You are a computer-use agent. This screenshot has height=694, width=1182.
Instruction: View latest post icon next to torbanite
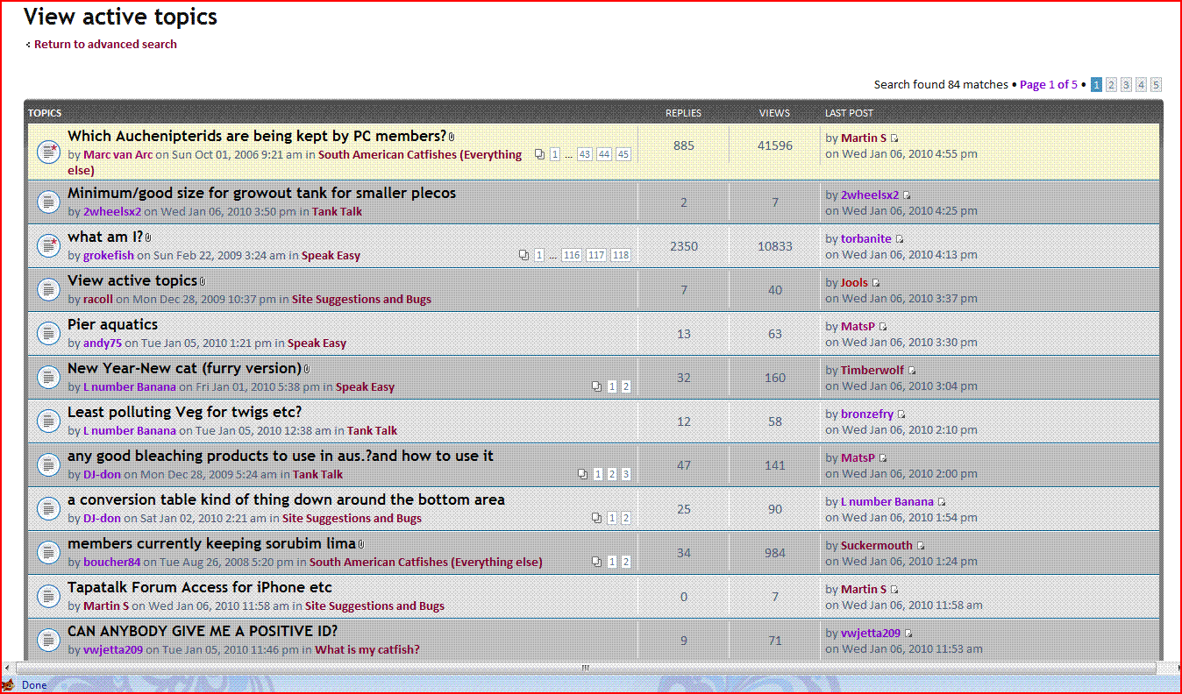point(899,239)
